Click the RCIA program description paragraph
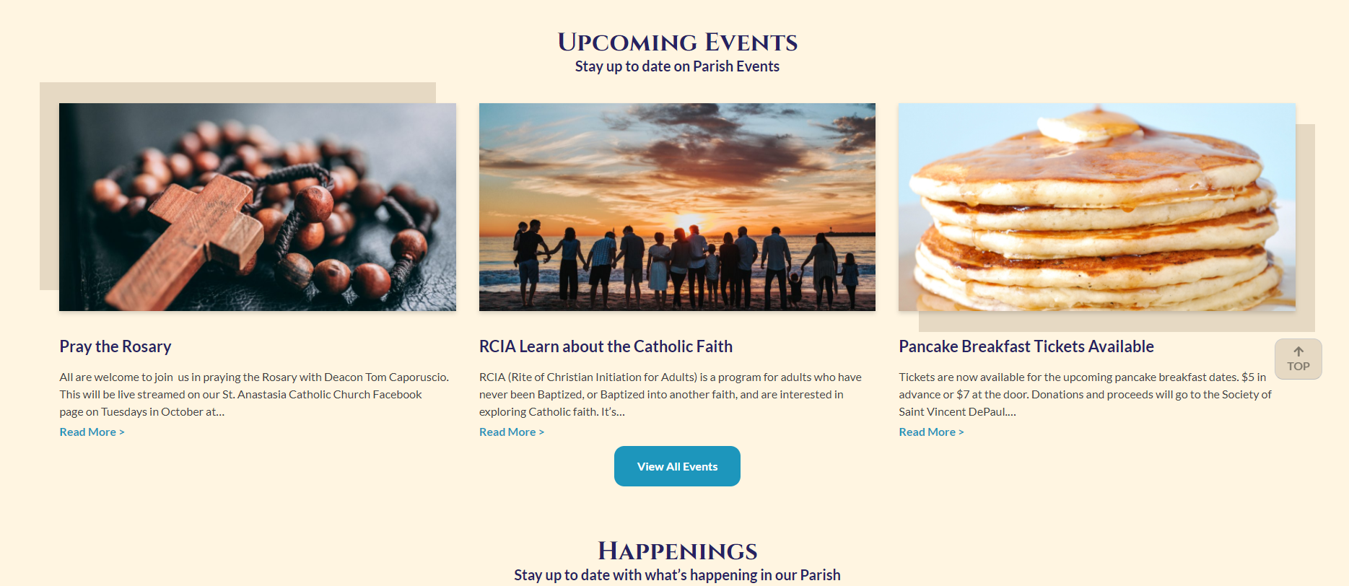1349x586 pixels. click(x=670, y=394)
